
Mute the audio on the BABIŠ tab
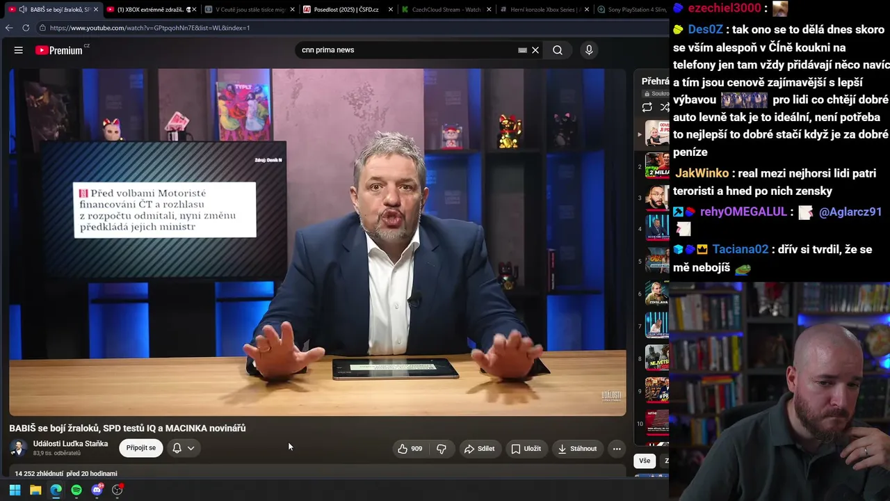23,10
